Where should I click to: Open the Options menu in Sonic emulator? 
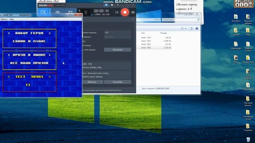(x=4, y=19)
